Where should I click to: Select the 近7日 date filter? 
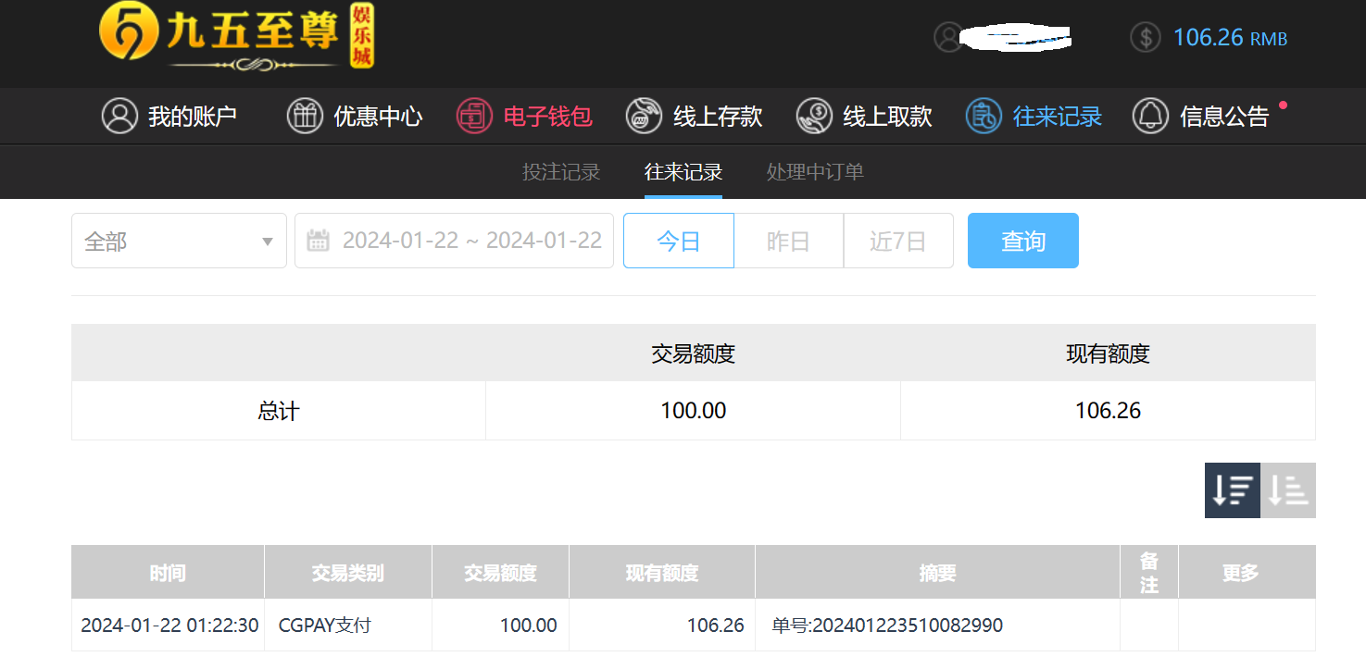point(898,241)
